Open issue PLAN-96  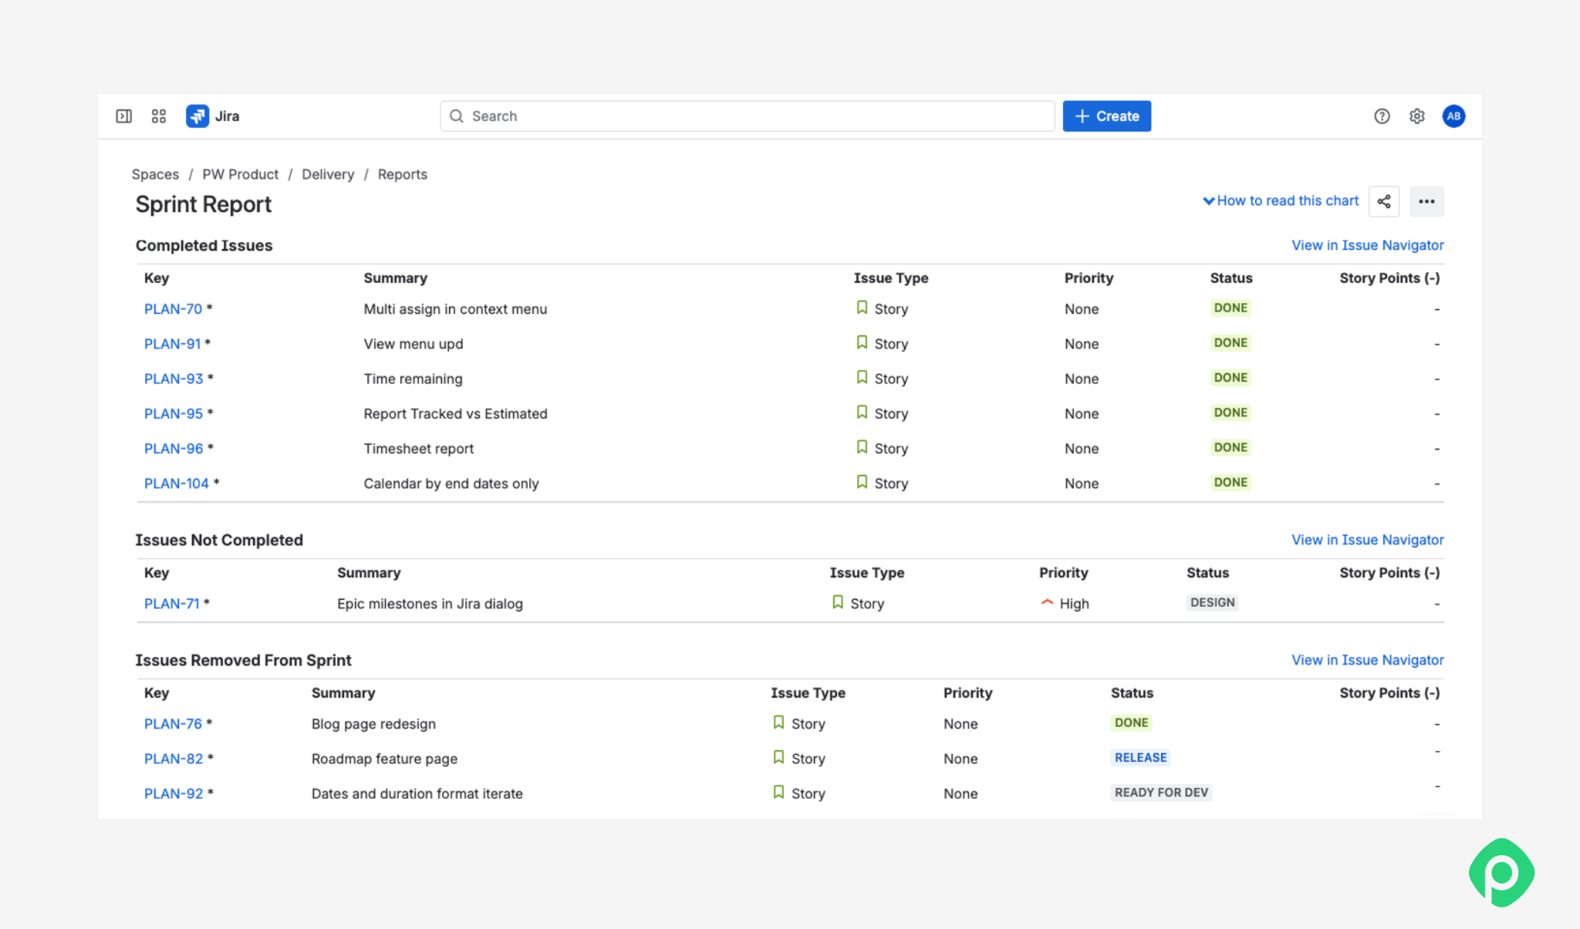(174, 449)
